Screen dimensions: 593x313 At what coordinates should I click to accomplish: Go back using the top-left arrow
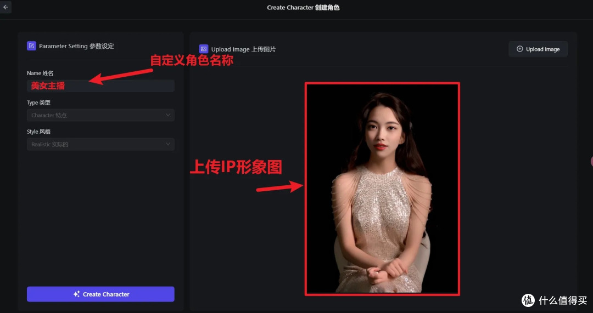(x=5, y=7)
